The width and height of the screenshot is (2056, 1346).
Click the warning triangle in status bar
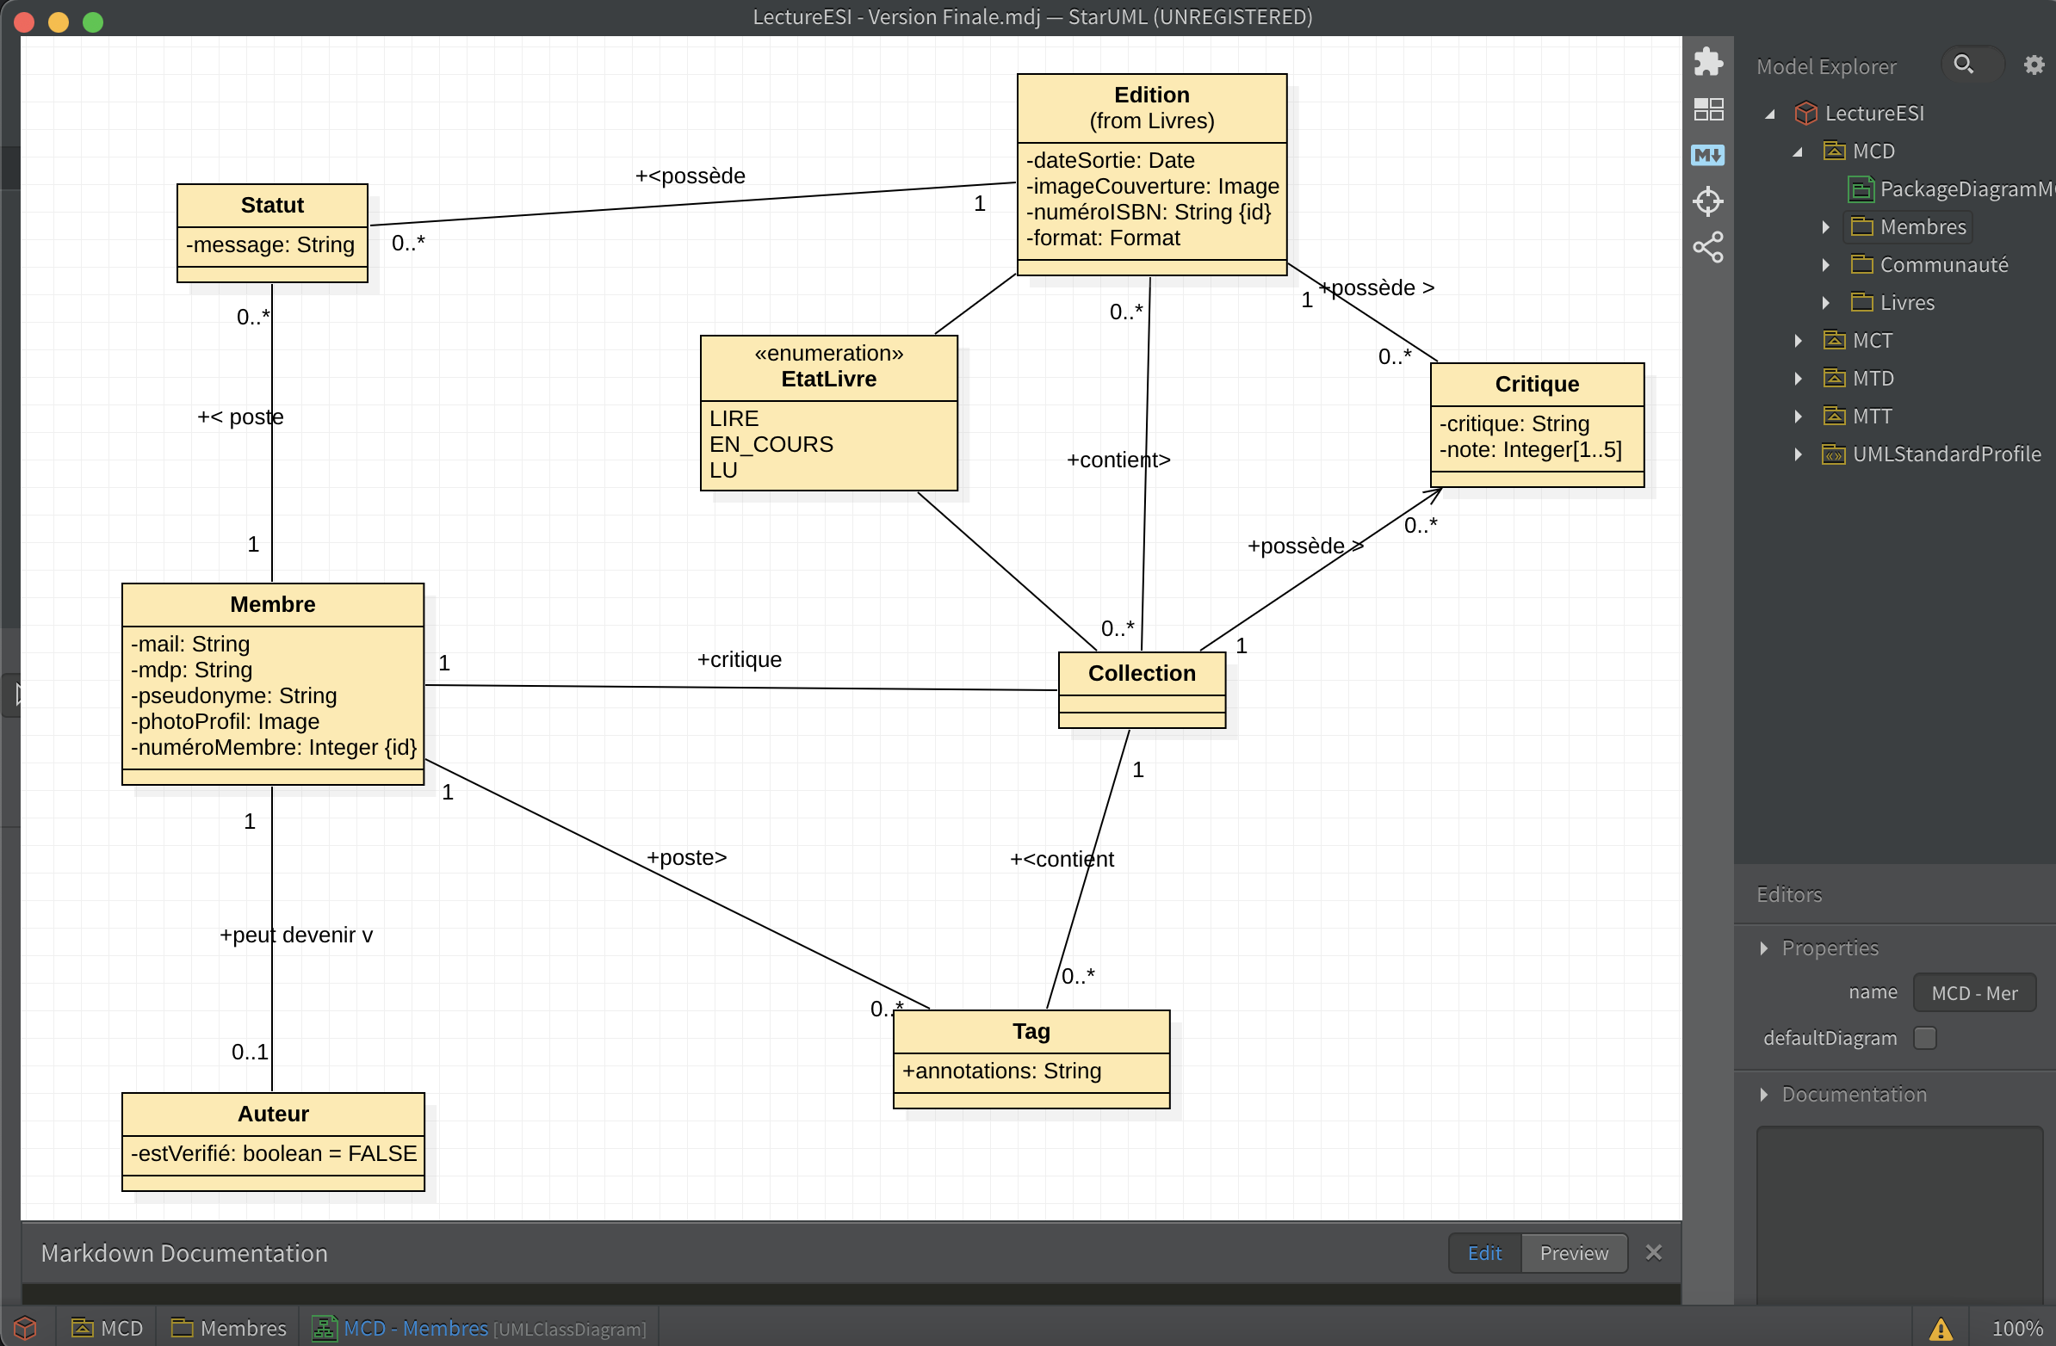(x=1941, y=1329)
